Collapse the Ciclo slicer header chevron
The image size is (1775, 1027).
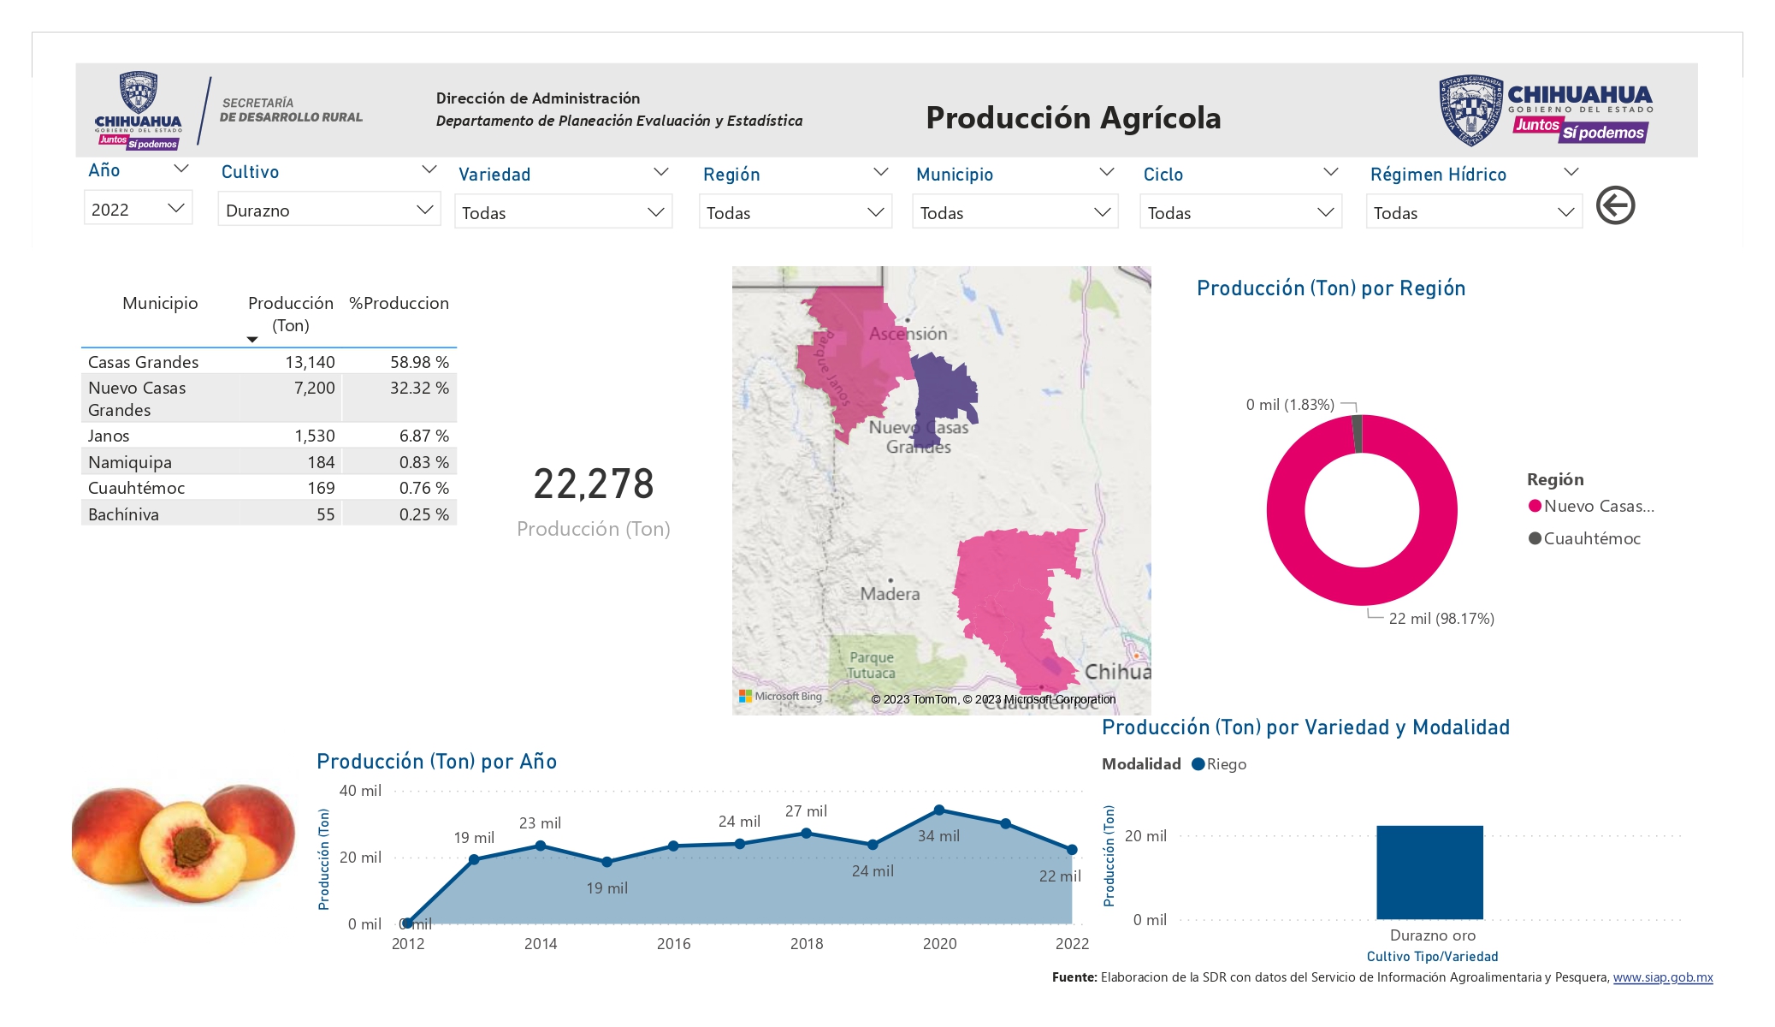(x=1331, y=172)
